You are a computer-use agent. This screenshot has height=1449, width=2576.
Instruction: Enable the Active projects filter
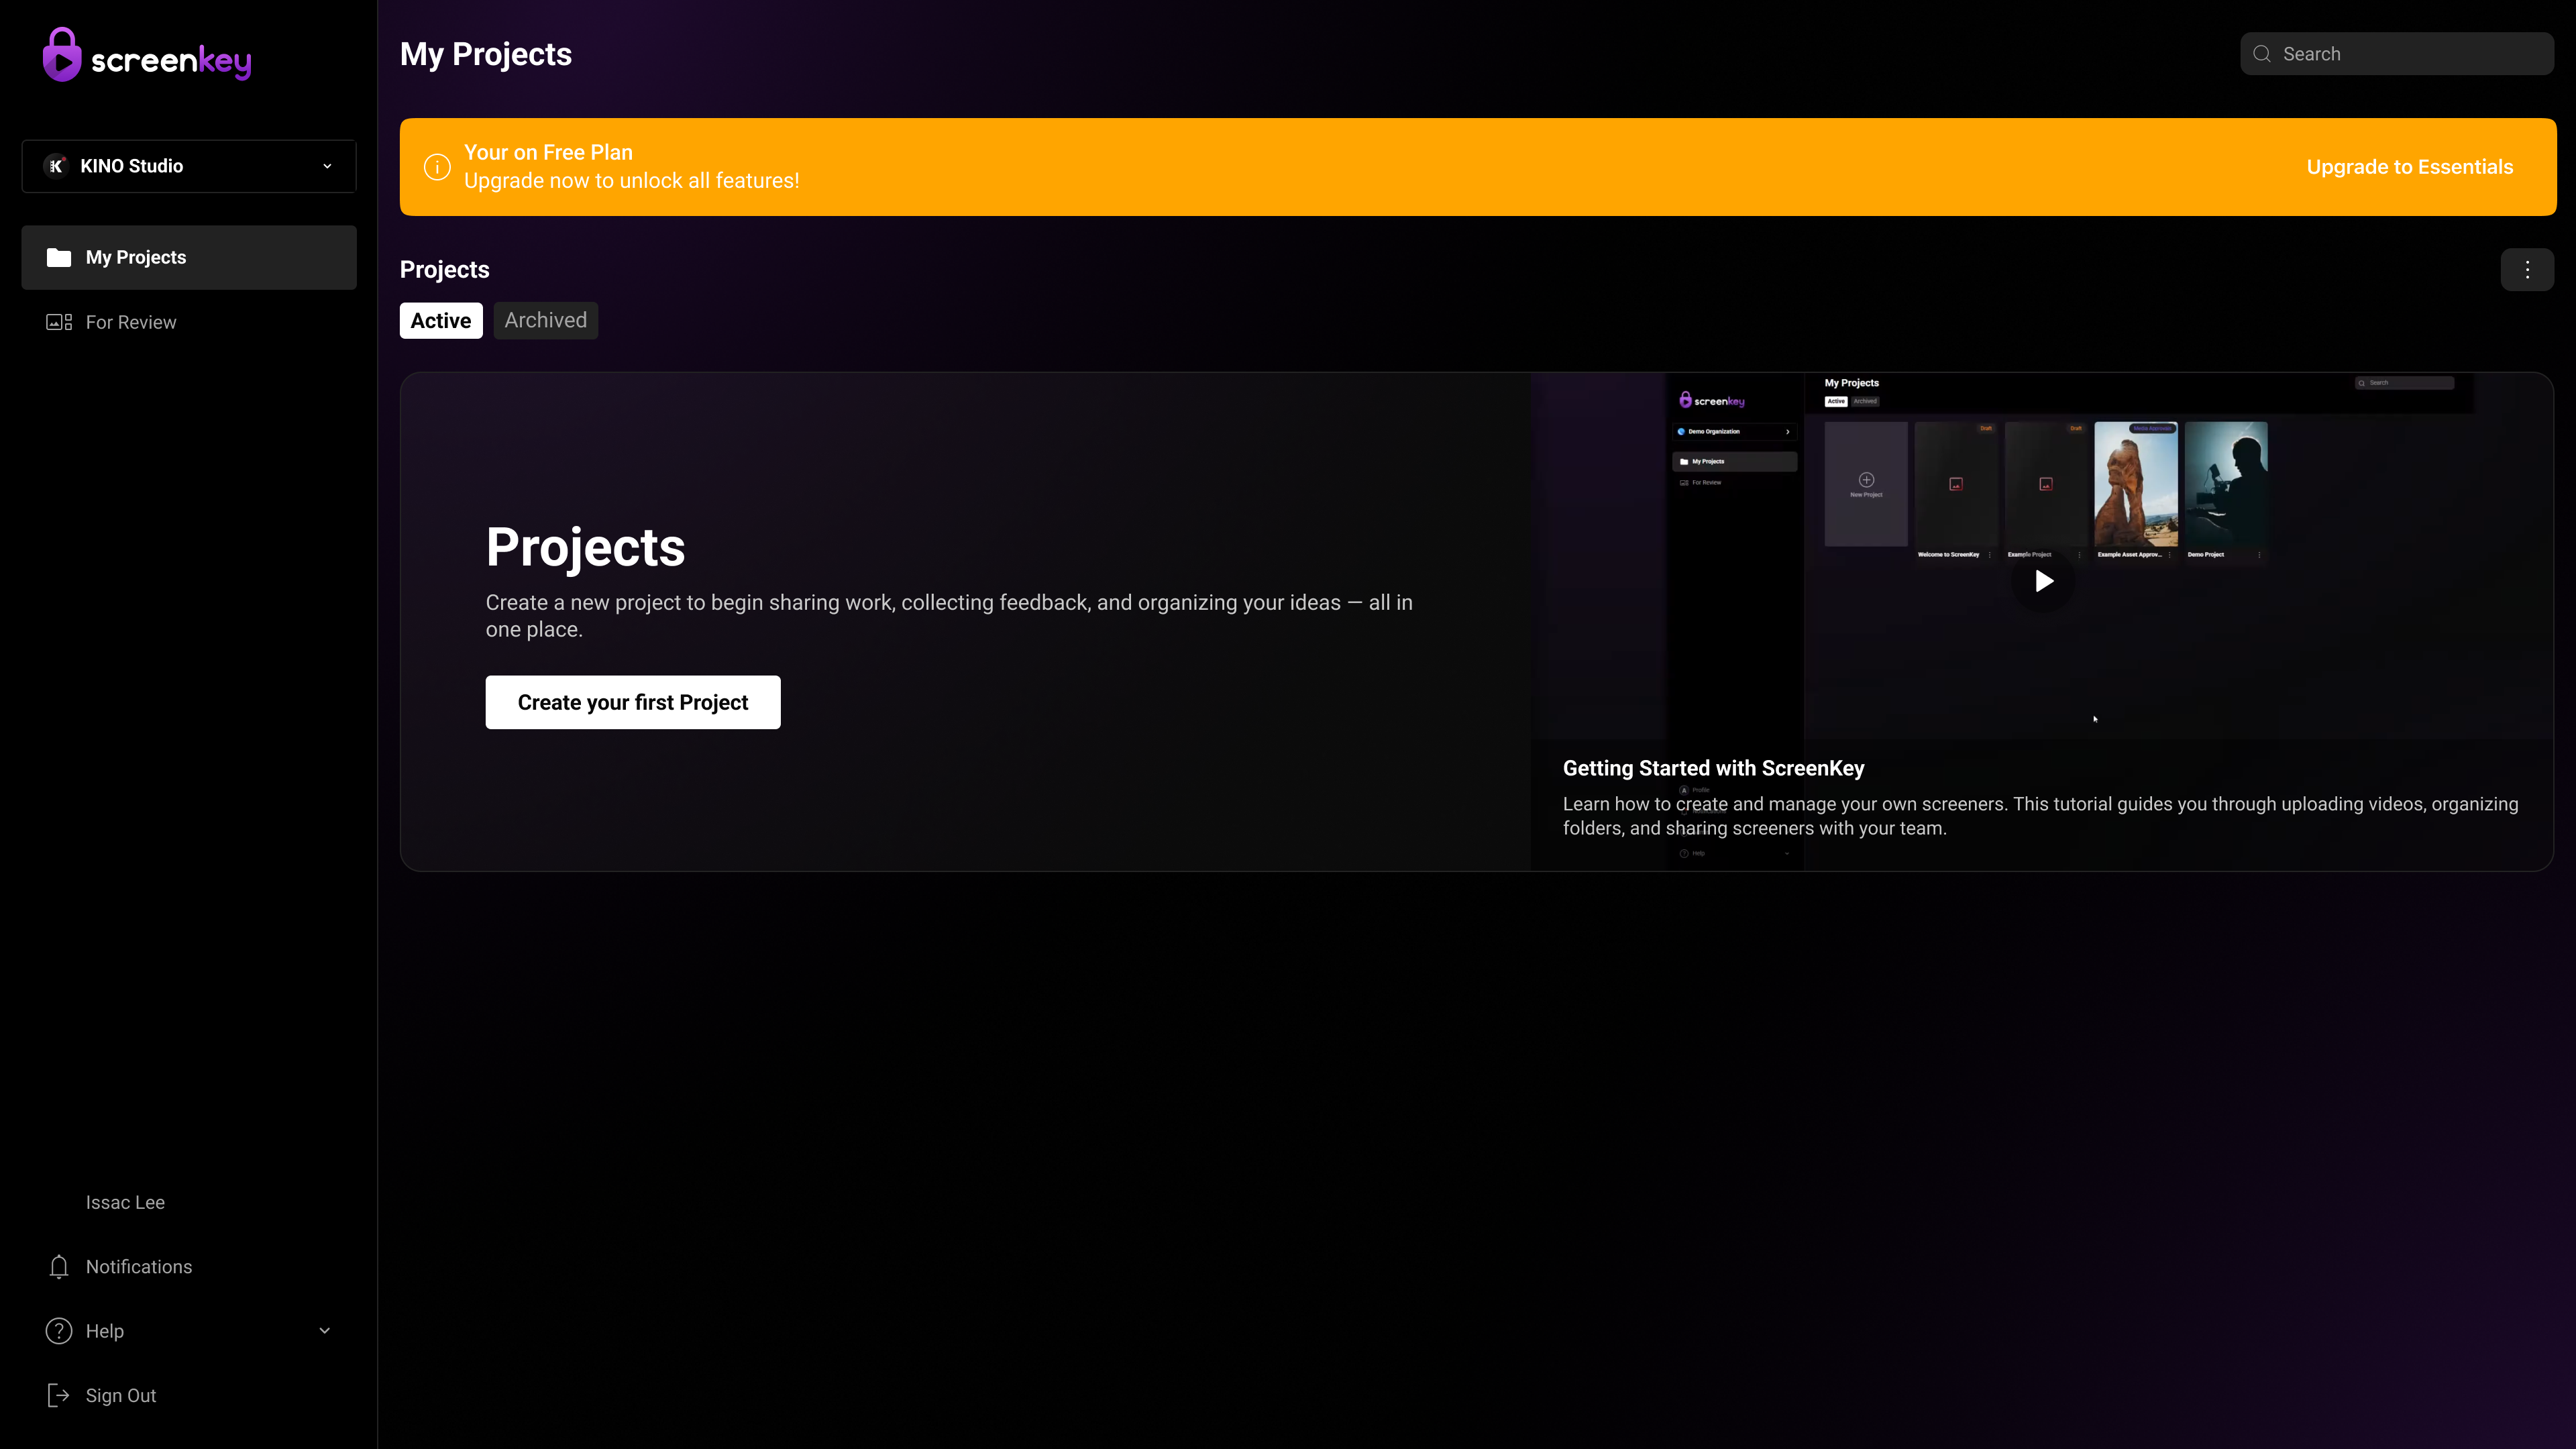click(440, 320)
